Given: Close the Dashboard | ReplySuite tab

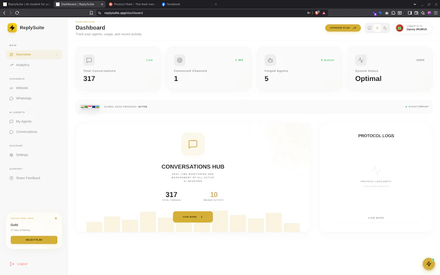Looking at the screenshot, I should [102, 4].
